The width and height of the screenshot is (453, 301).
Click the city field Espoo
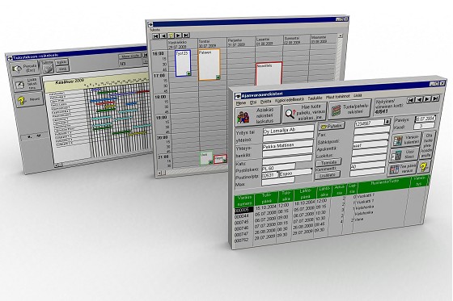[295, 173]
